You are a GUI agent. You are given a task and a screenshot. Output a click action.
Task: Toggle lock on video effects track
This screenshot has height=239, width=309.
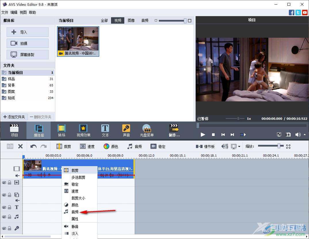pyautogui.click(x=9, y=183)
